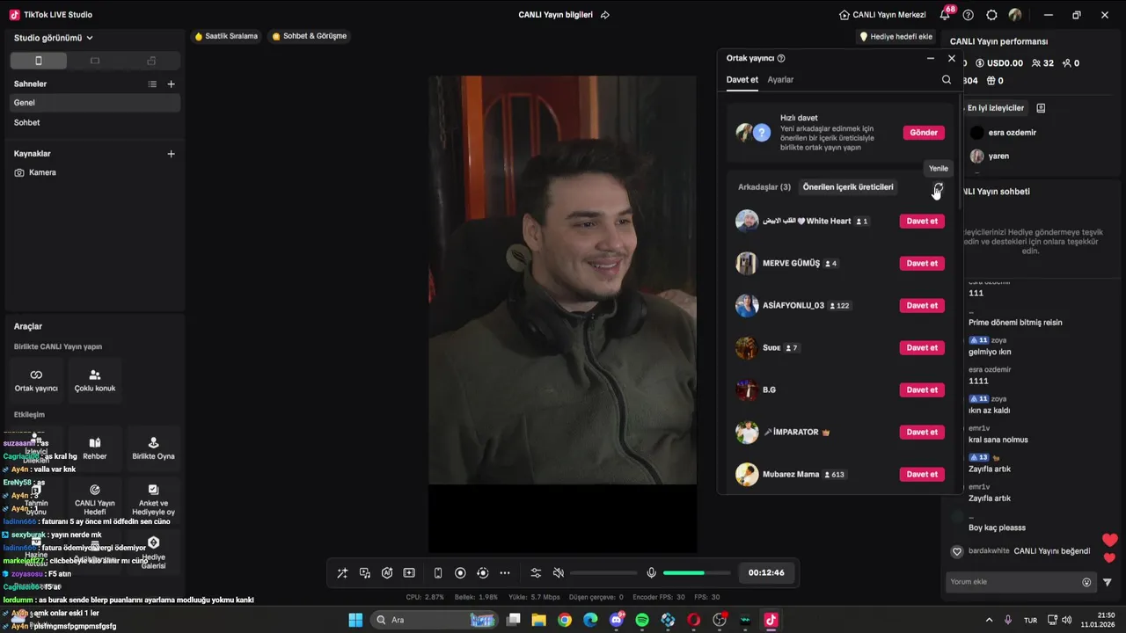The width and height of the screenshot is (1126, 633).
Task: Open the media and music tool
Action: pyautogui.click(x=365, y=573)
